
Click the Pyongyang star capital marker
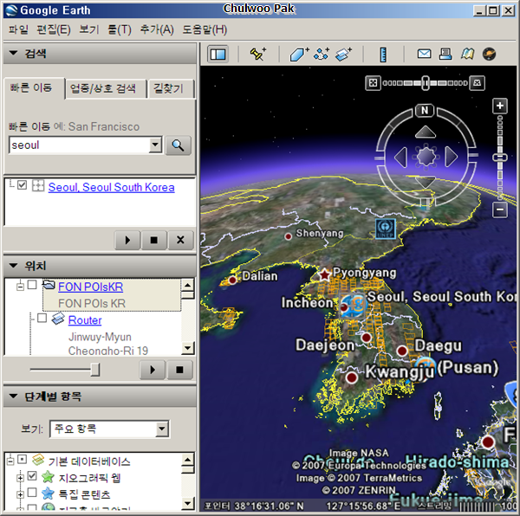324,274
